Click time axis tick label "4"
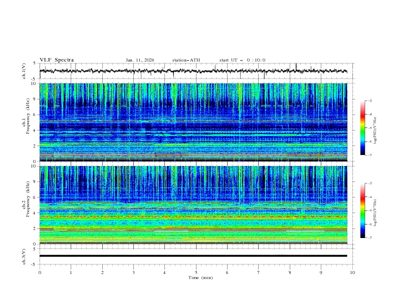Viewport: 397px width, 306px height. coord(164,272)
